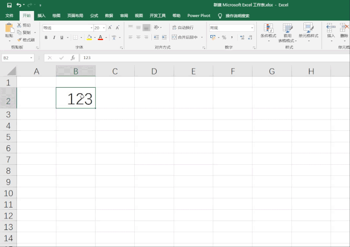
Task: Click the formula bar showing 123
Action: coord(214,58)
